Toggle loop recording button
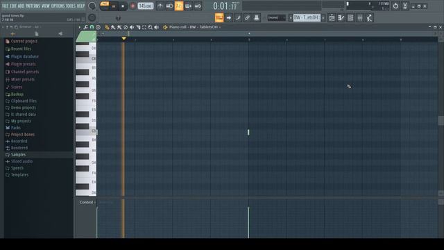The width and height of the screenshot is (444, 250). tap(198, 6)
